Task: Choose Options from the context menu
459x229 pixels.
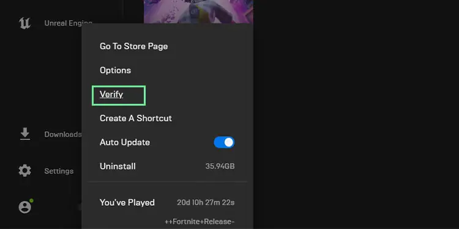Action: pos(115,70)
